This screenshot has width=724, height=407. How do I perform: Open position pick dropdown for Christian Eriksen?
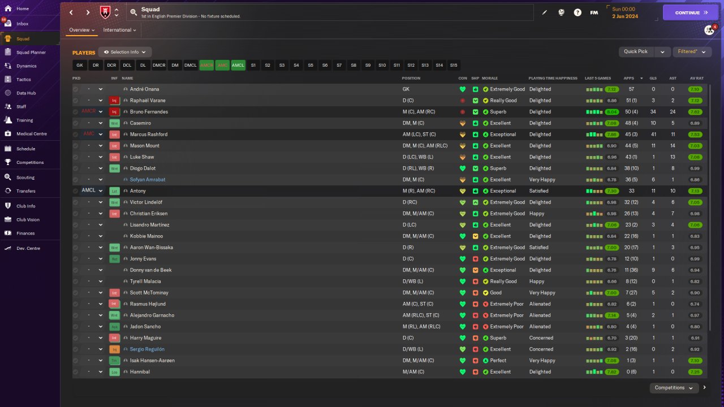101,214
